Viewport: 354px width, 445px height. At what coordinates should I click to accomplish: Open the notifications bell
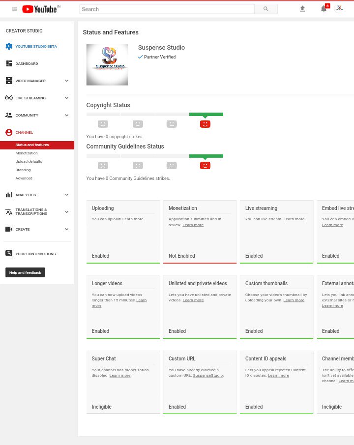pyautogui.click(x=324, y=9)
